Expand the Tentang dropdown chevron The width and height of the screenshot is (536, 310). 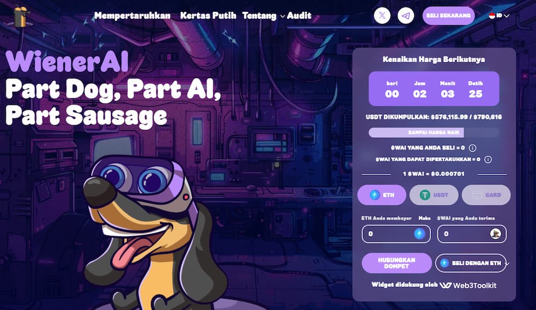click(282, 16)
